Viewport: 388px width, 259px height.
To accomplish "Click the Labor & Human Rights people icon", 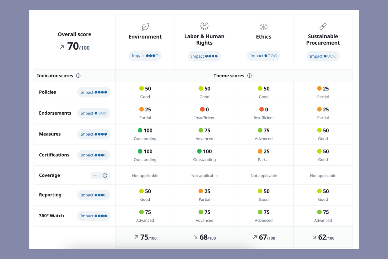I will (x=204, y=26).
